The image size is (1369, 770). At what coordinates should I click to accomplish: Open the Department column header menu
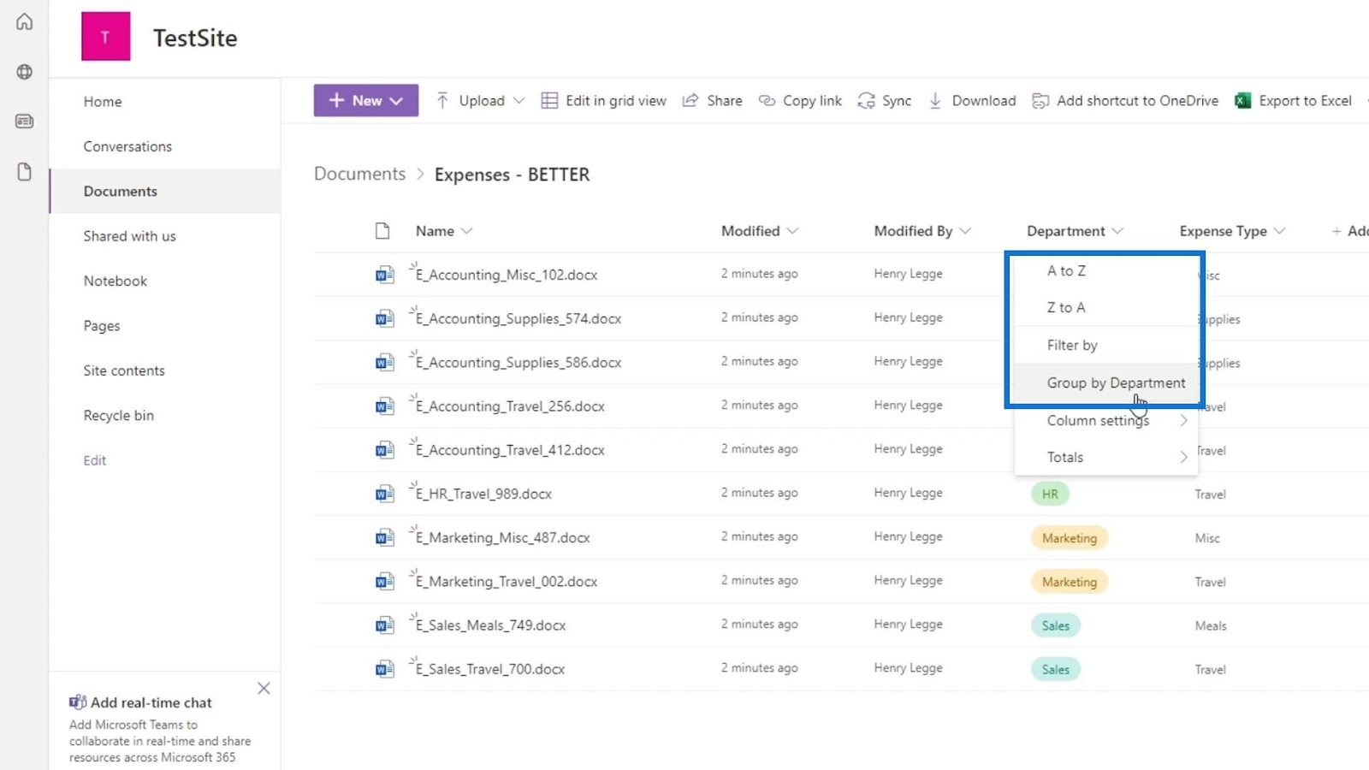[1075, 231]
